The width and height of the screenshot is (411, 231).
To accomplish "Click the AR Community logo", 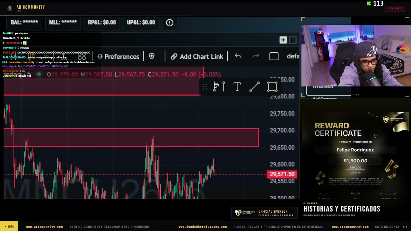I will tap(10, 8).
